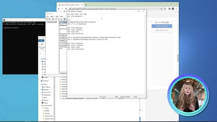Open the Chrome three-dot menu
Viewport: 217px width, 122px height.
tap(176, 9)
